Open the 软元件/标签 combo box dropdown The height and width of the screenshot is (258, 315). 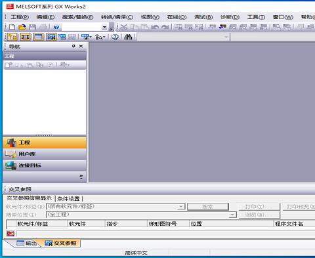pos(181,206)
